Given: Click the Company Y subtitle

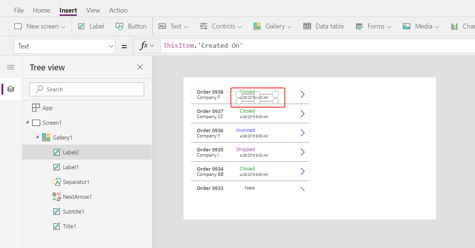Looking at the screenshot, I should tap(209, 135).
